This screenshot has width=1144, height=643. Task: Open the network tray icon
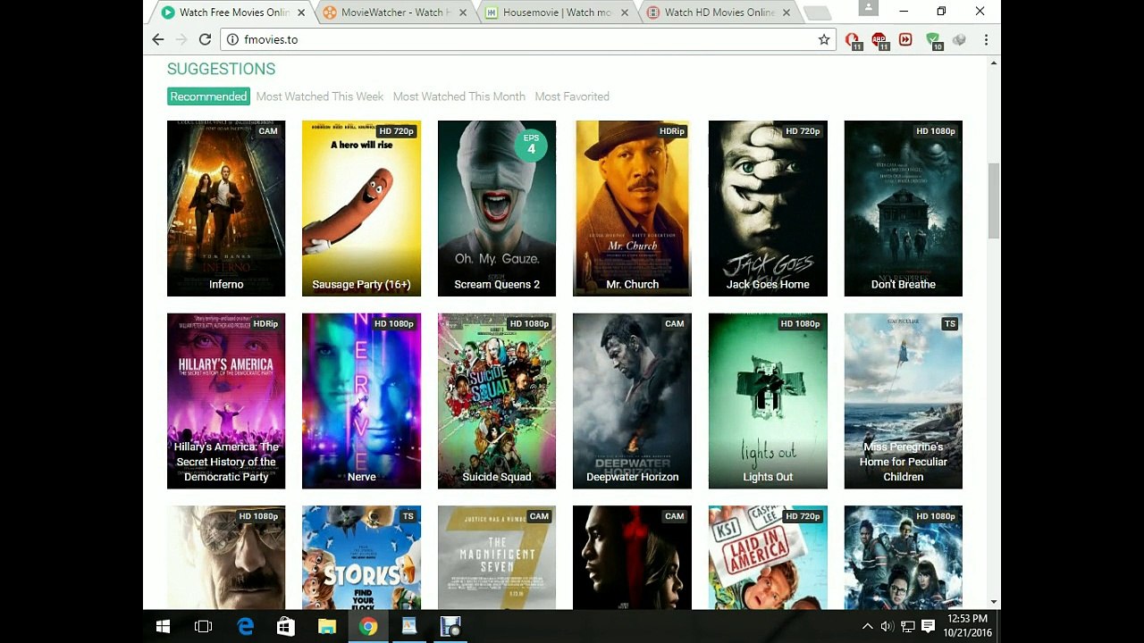(x=907, y=627)
